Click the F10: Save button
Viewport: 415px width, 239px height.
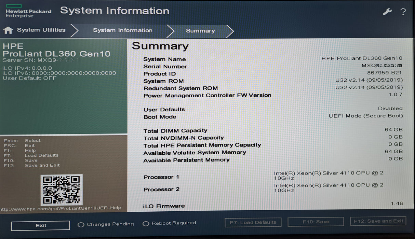(x=316, y=222)
